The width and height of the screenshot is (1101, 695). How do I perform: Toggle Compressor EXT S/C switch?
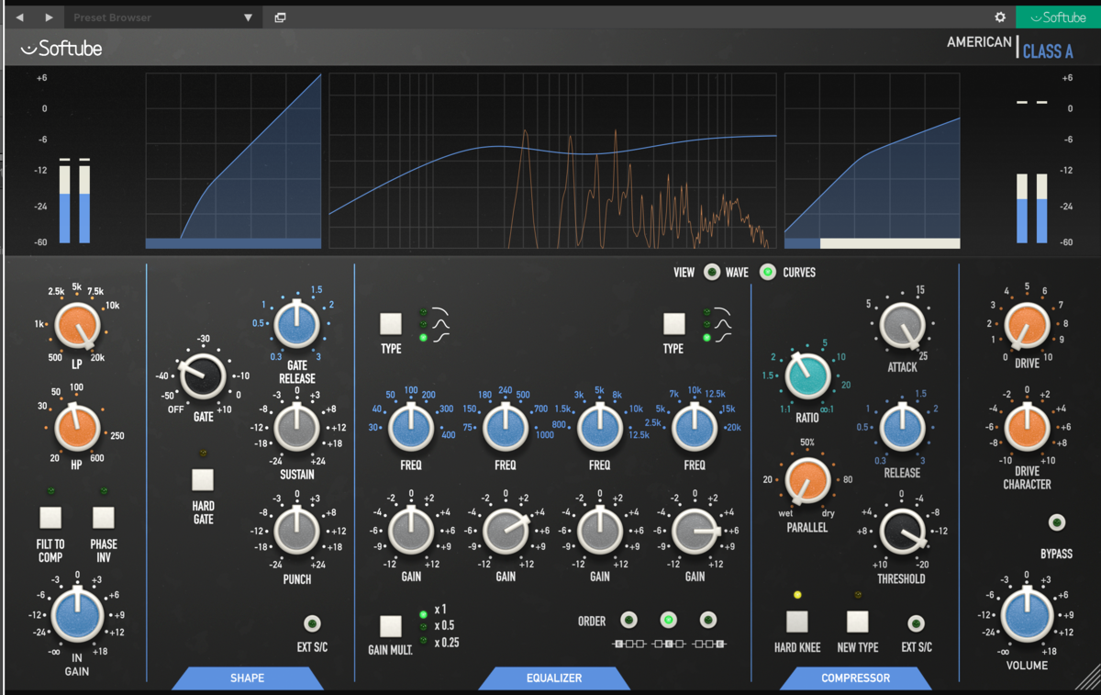coord(916,623)
